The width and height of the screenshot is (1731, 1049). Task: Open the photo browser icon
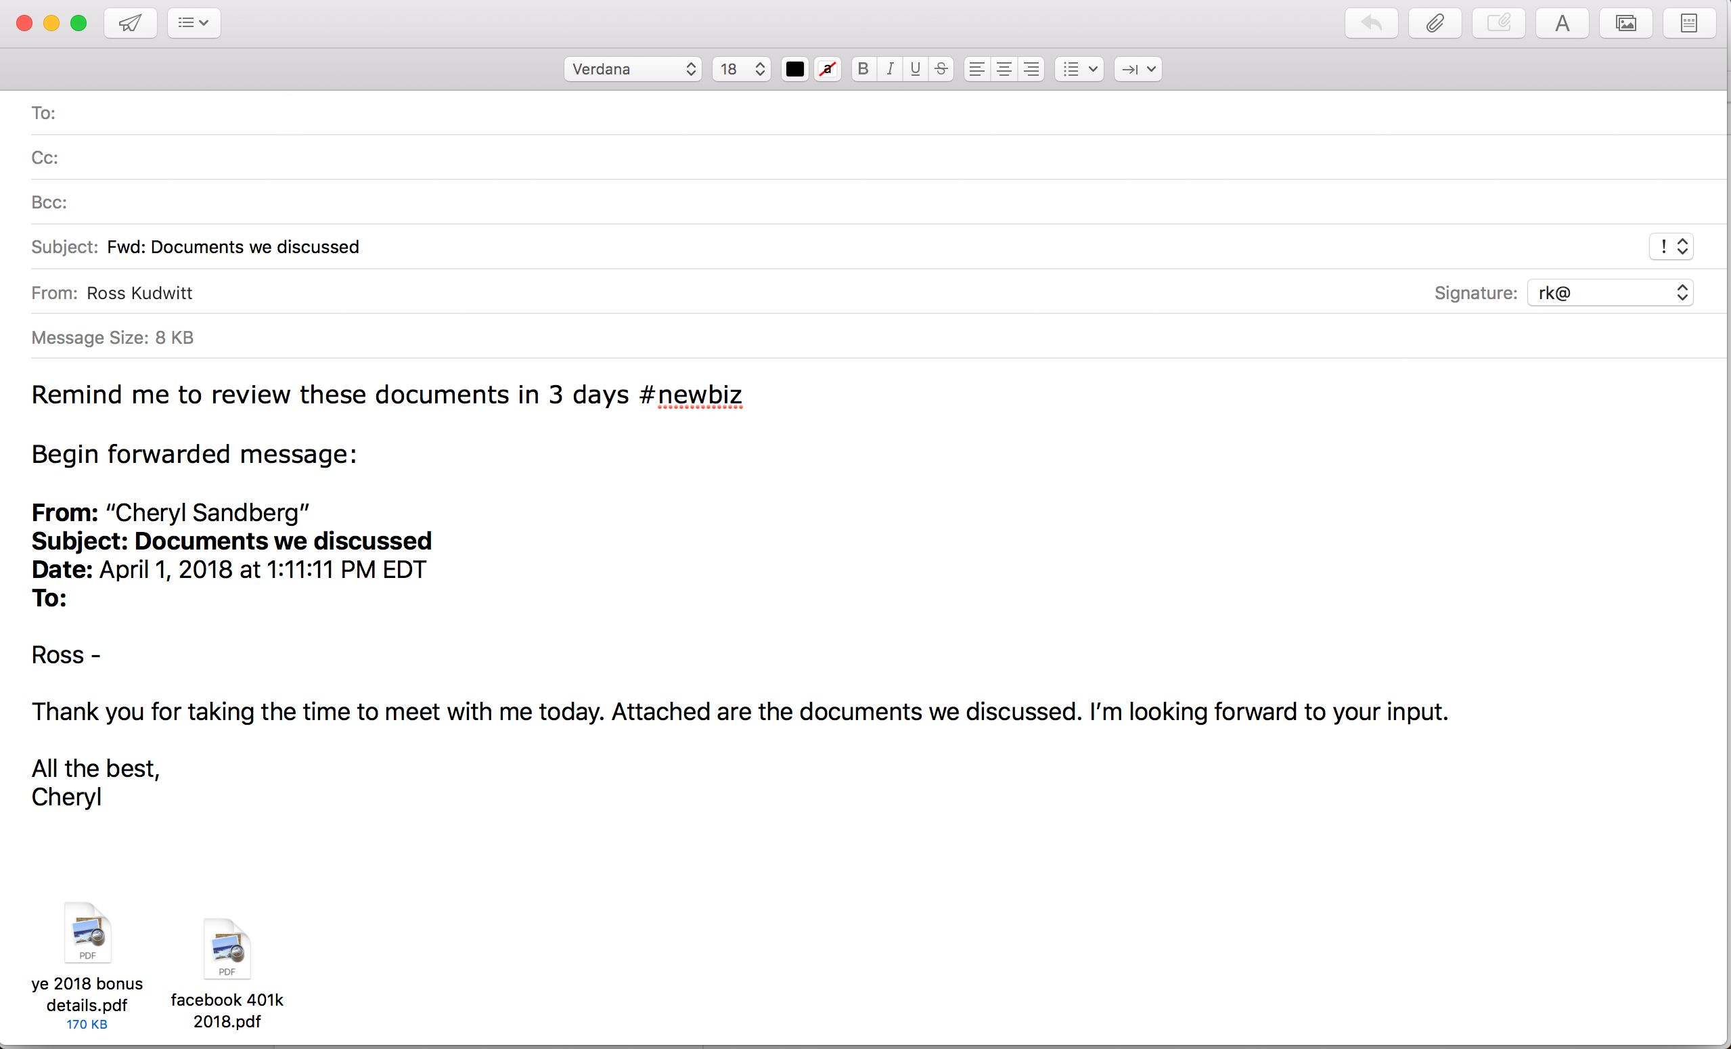[1625, 23]
